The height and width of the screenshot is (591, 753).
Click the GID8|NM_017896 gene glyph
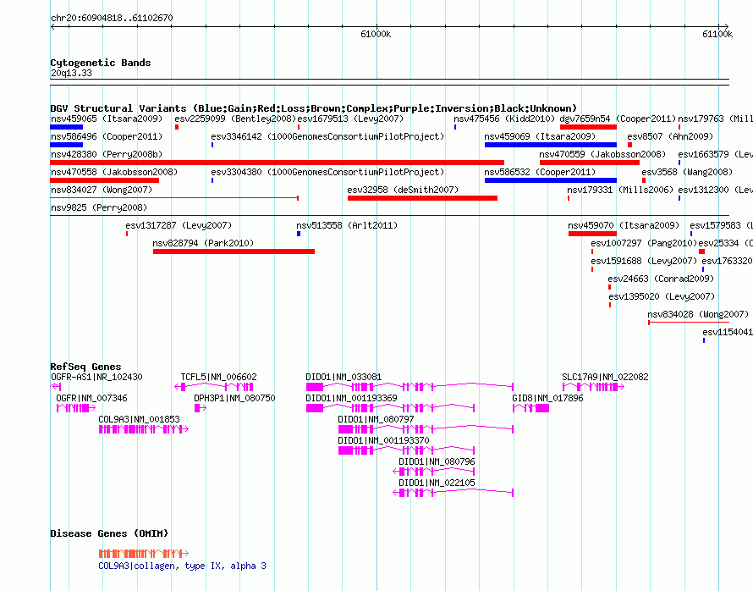(530, 408)
